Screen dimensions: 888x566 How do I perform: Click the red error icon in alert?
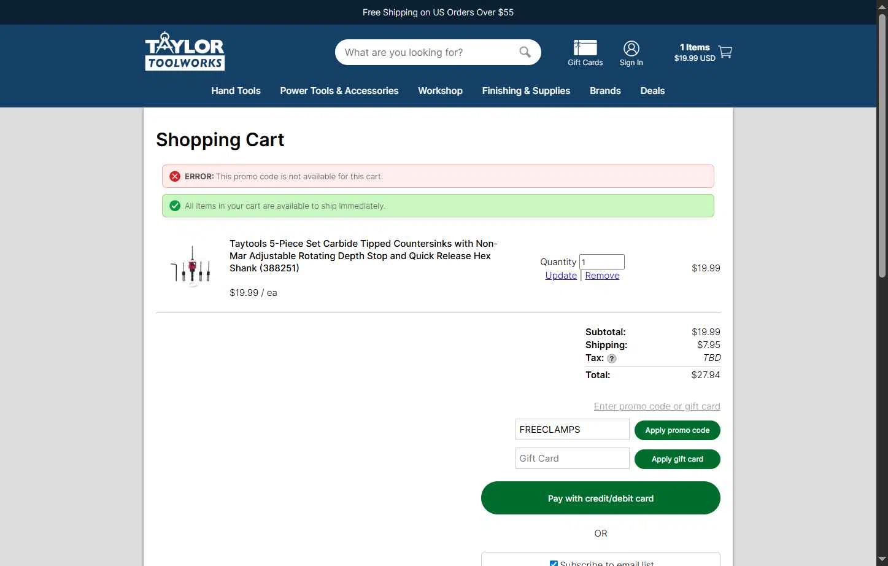175,176
